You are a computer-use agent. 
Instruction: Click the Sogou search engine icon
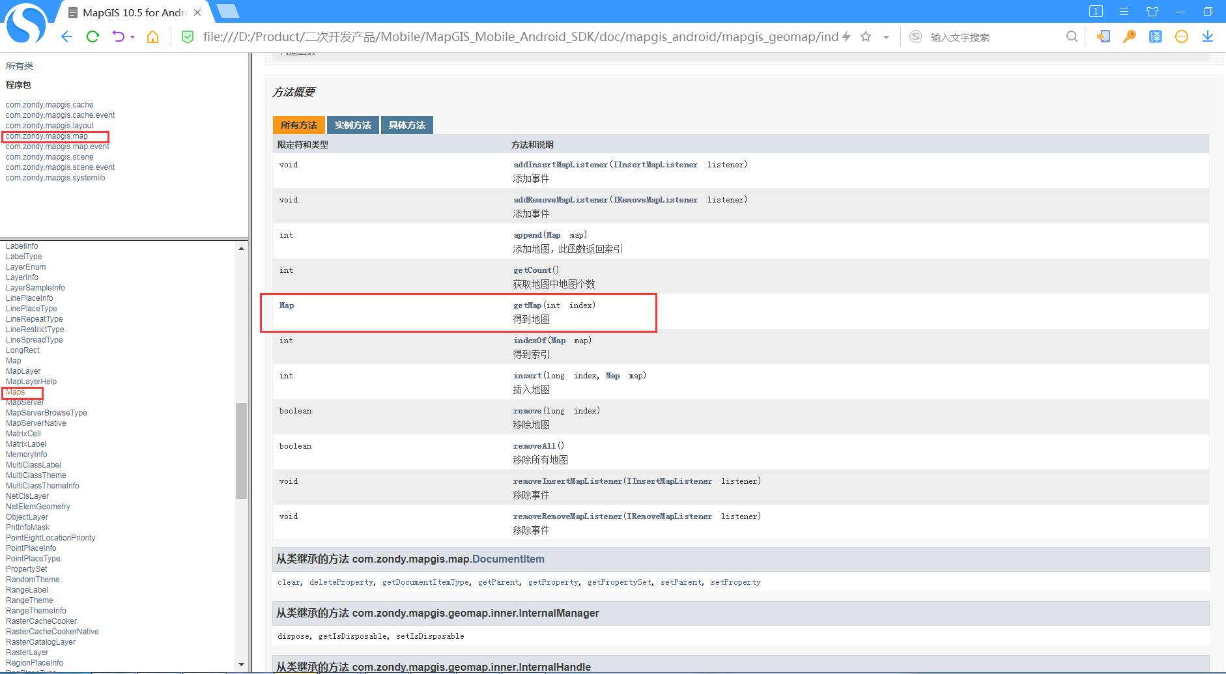pos(915,36)
